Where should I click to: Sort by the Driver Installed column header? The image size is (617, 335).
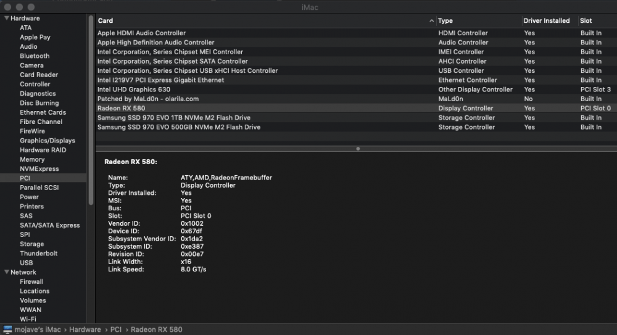546,20
